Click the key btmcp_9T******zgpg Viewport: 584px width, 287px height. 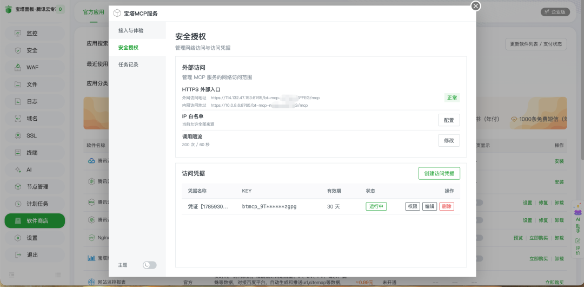tap(269, 206)
